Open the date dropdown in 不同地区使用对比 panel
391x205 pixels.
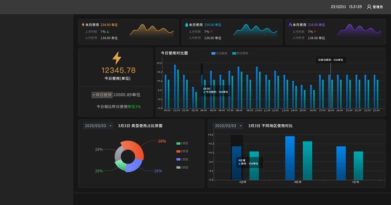click(228, 126)
